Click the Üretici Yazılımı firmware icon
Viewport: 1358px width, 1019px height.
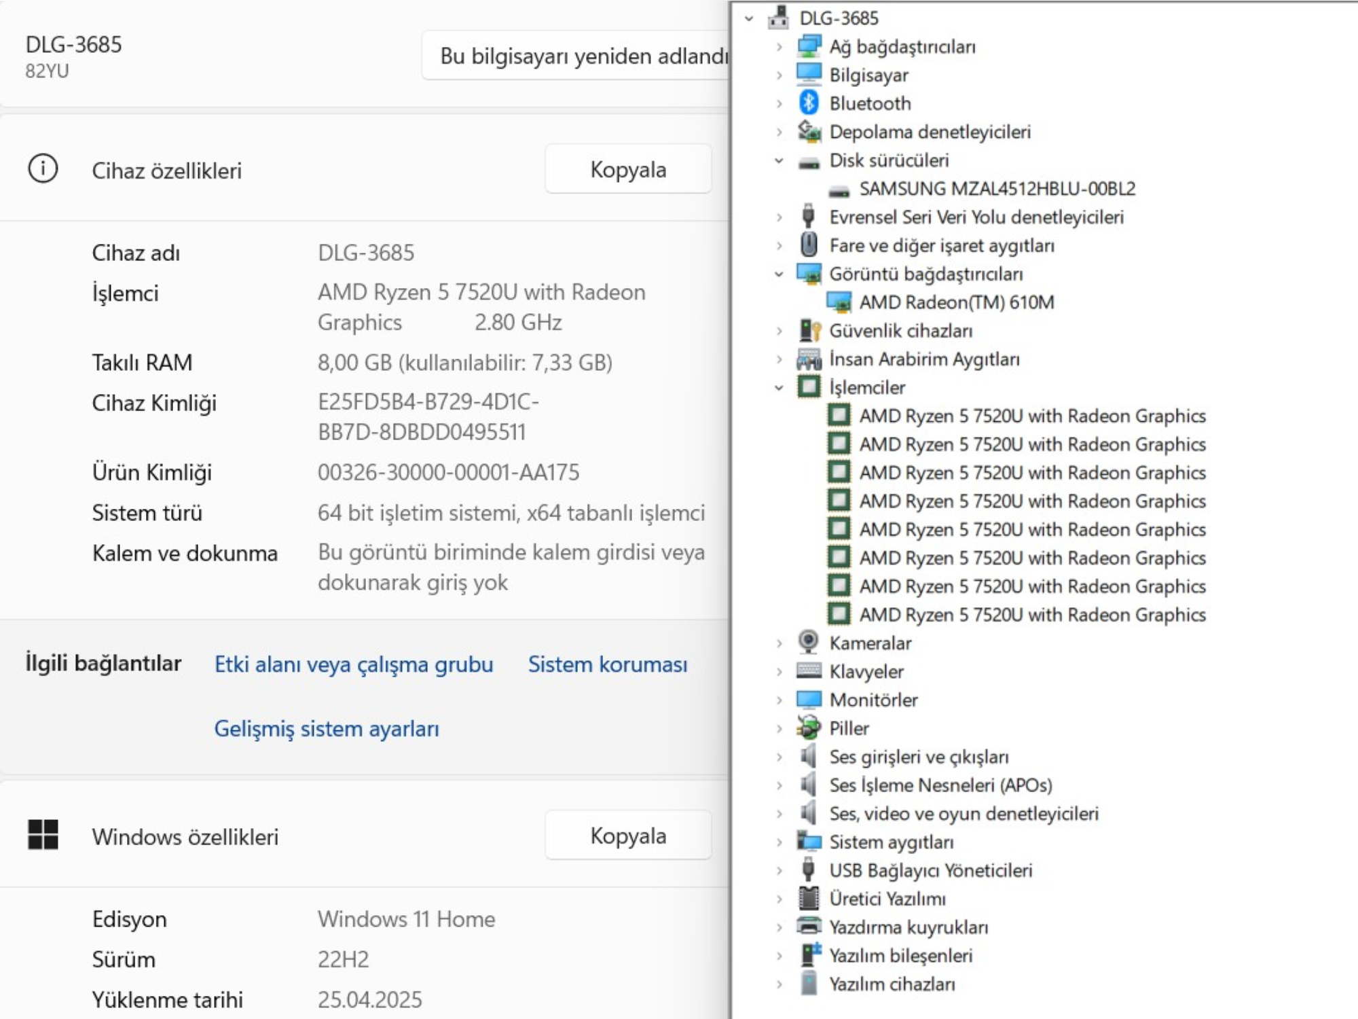coord(809,899)
